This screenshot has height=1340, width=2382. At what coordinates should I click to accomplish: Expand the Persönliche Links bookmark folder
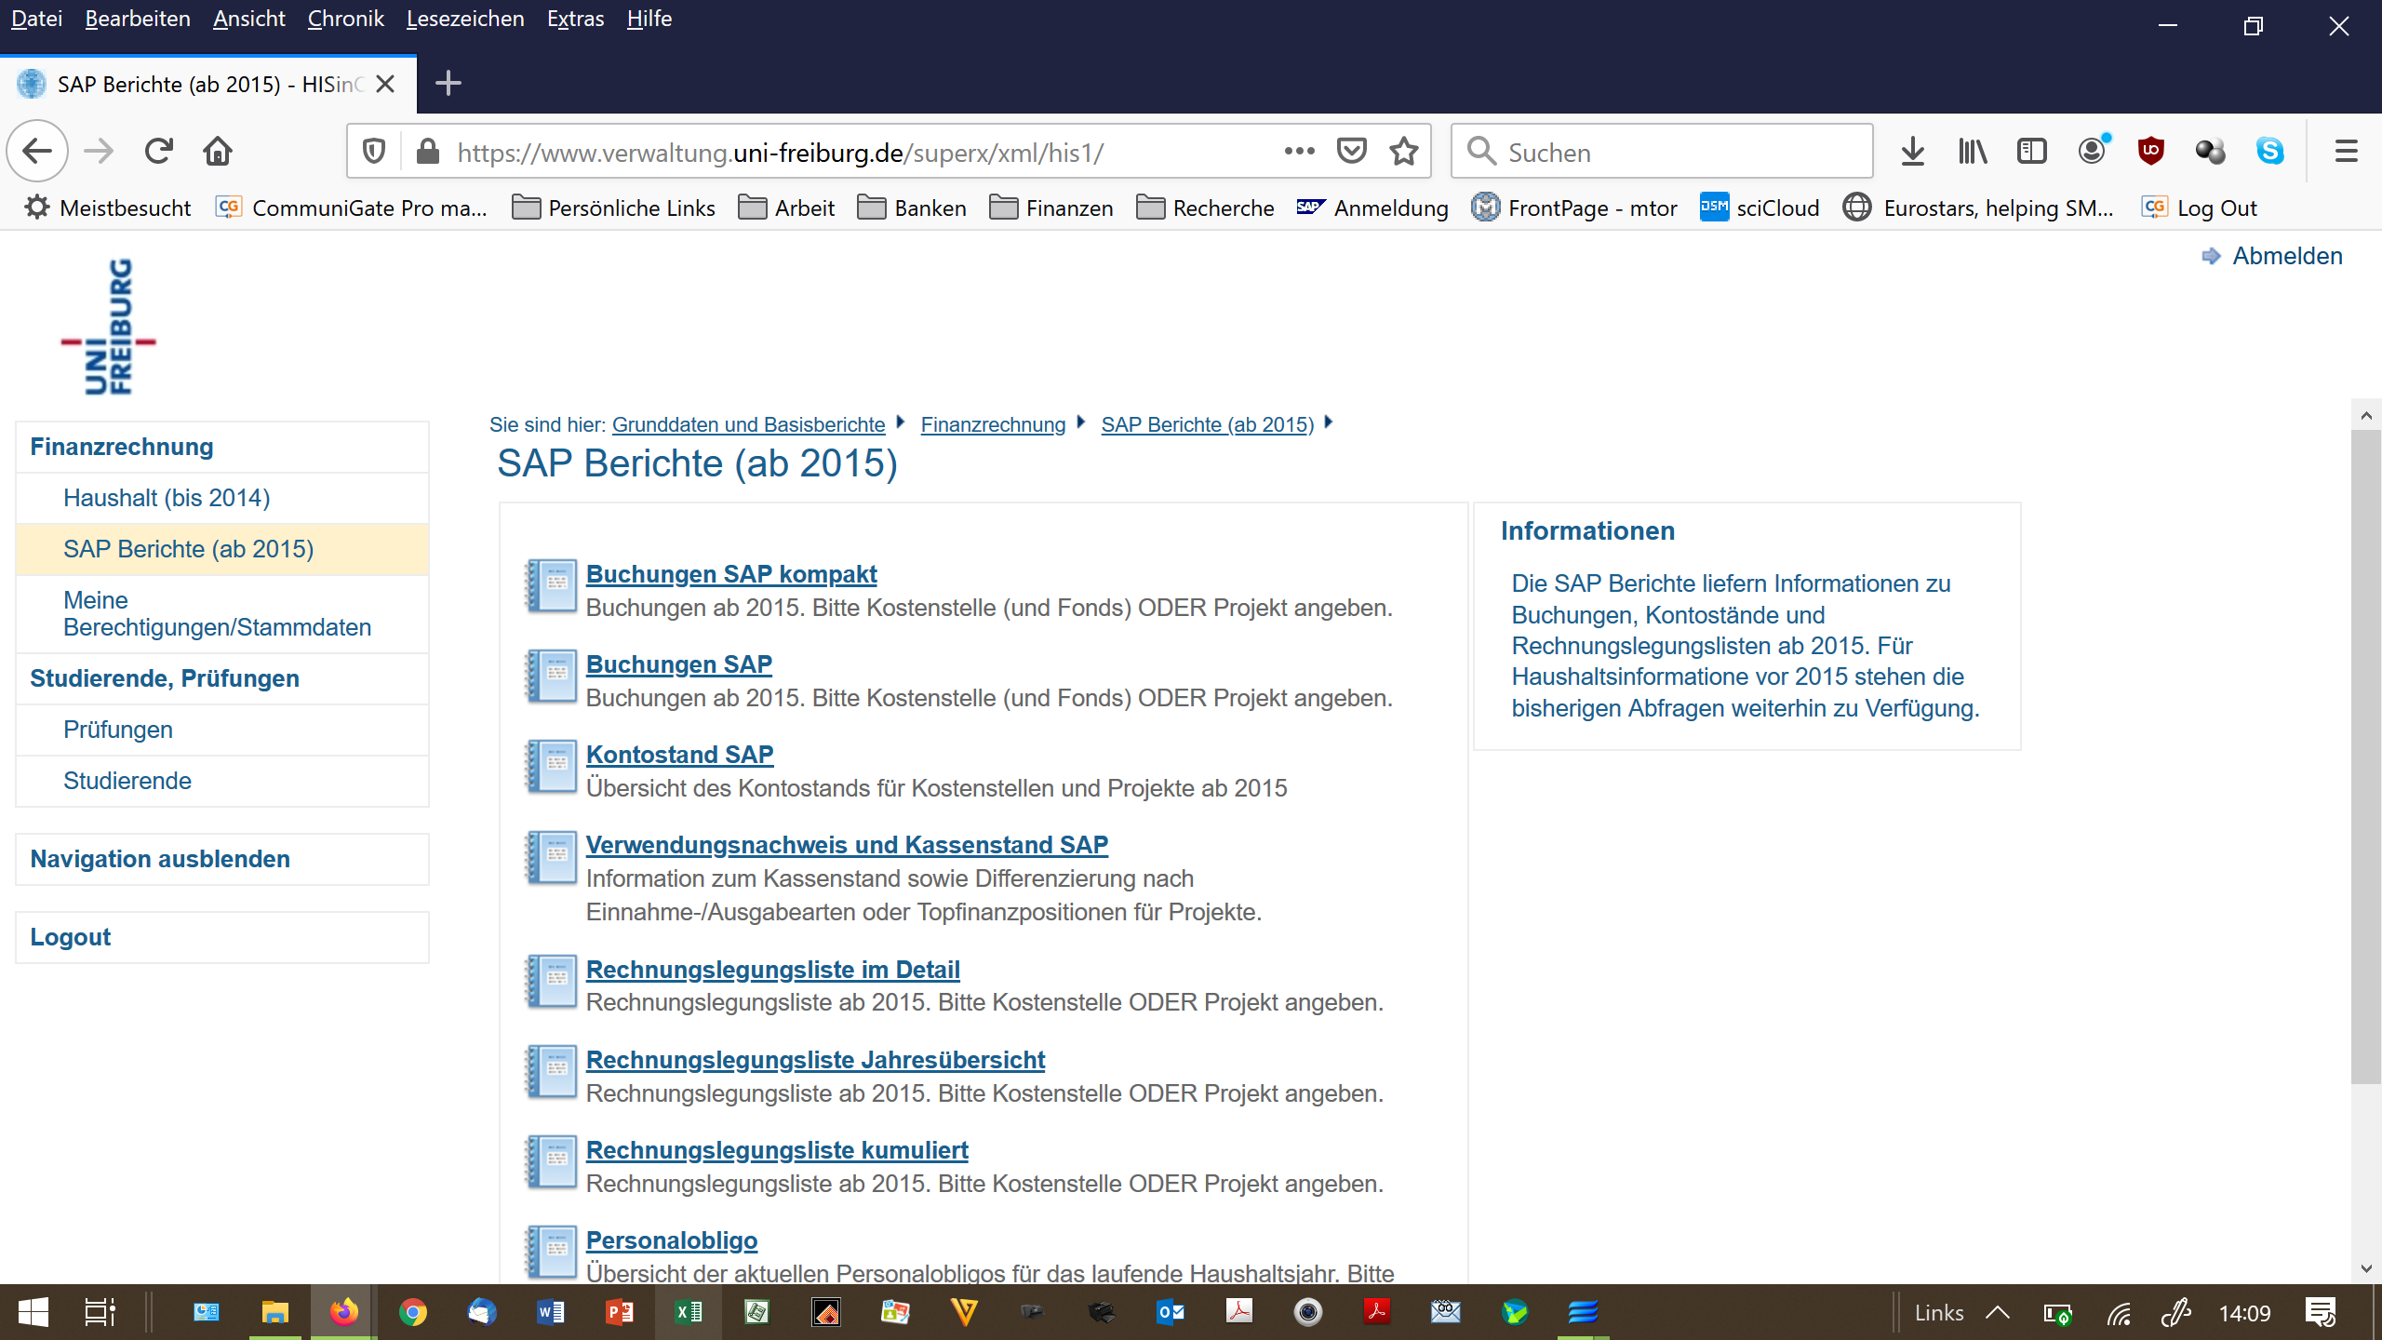click(614, 208)
